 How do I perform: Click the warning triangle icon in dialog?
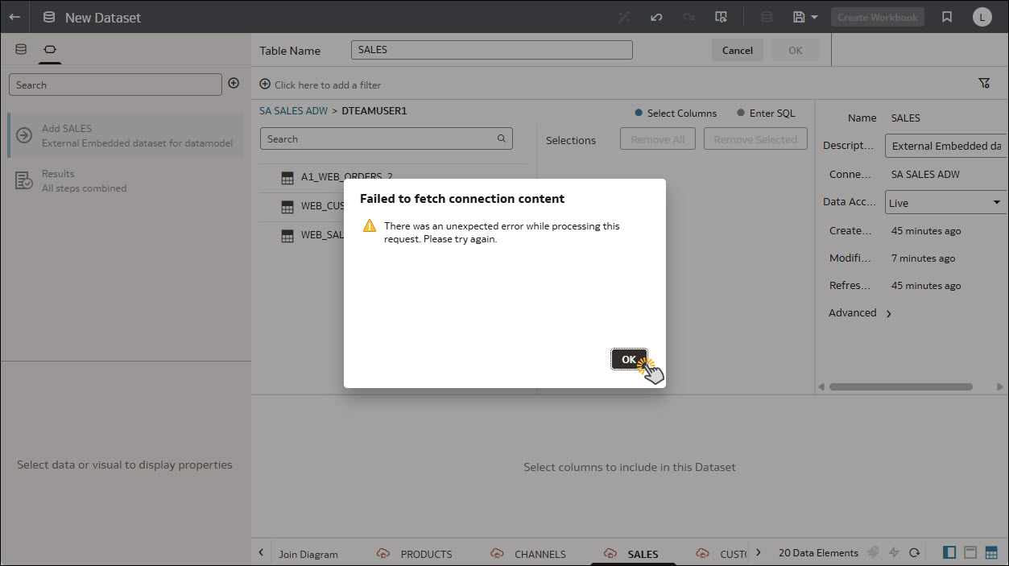point(369,226)
